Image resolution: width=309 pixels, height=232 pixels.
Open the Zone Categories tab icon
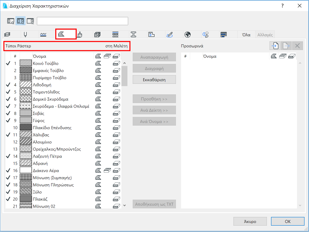[151, 35]
